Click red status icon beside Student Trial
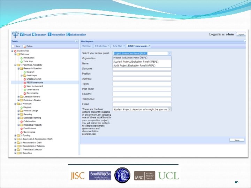This screenshot has height=188, width=251. tap(15, 51)
